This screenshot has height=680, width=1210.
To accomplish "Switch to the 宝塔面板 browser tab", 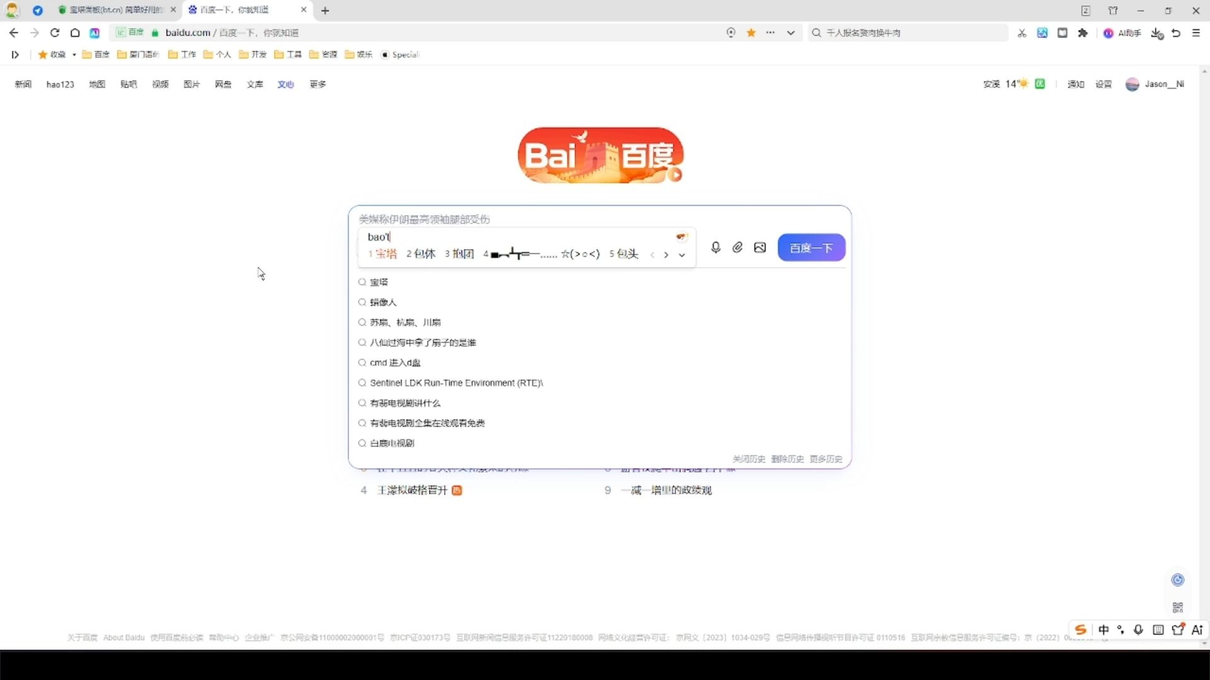I will point(113,10).
